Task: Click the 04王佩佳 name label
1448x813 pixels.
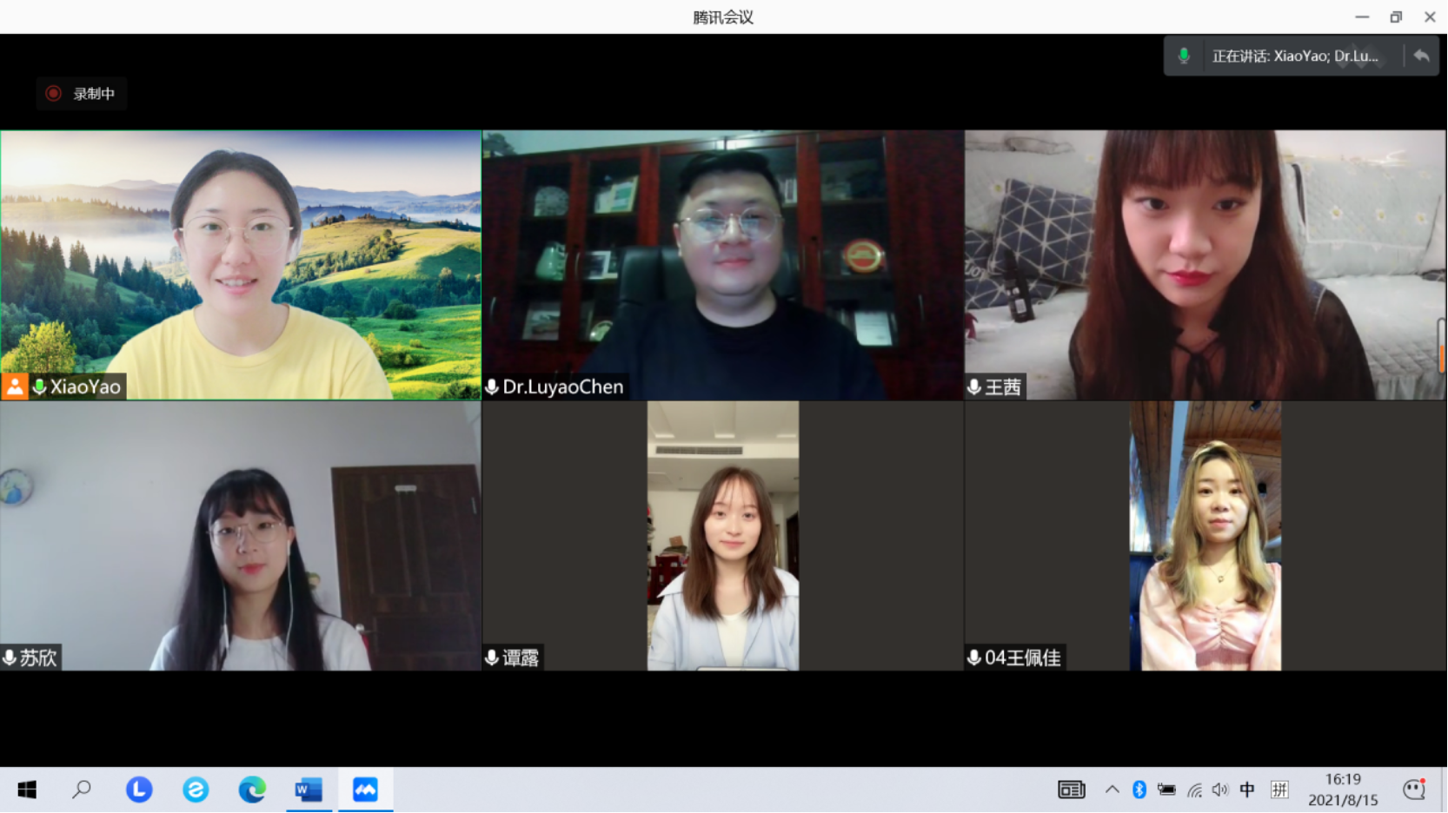Action: [1022, 658]
